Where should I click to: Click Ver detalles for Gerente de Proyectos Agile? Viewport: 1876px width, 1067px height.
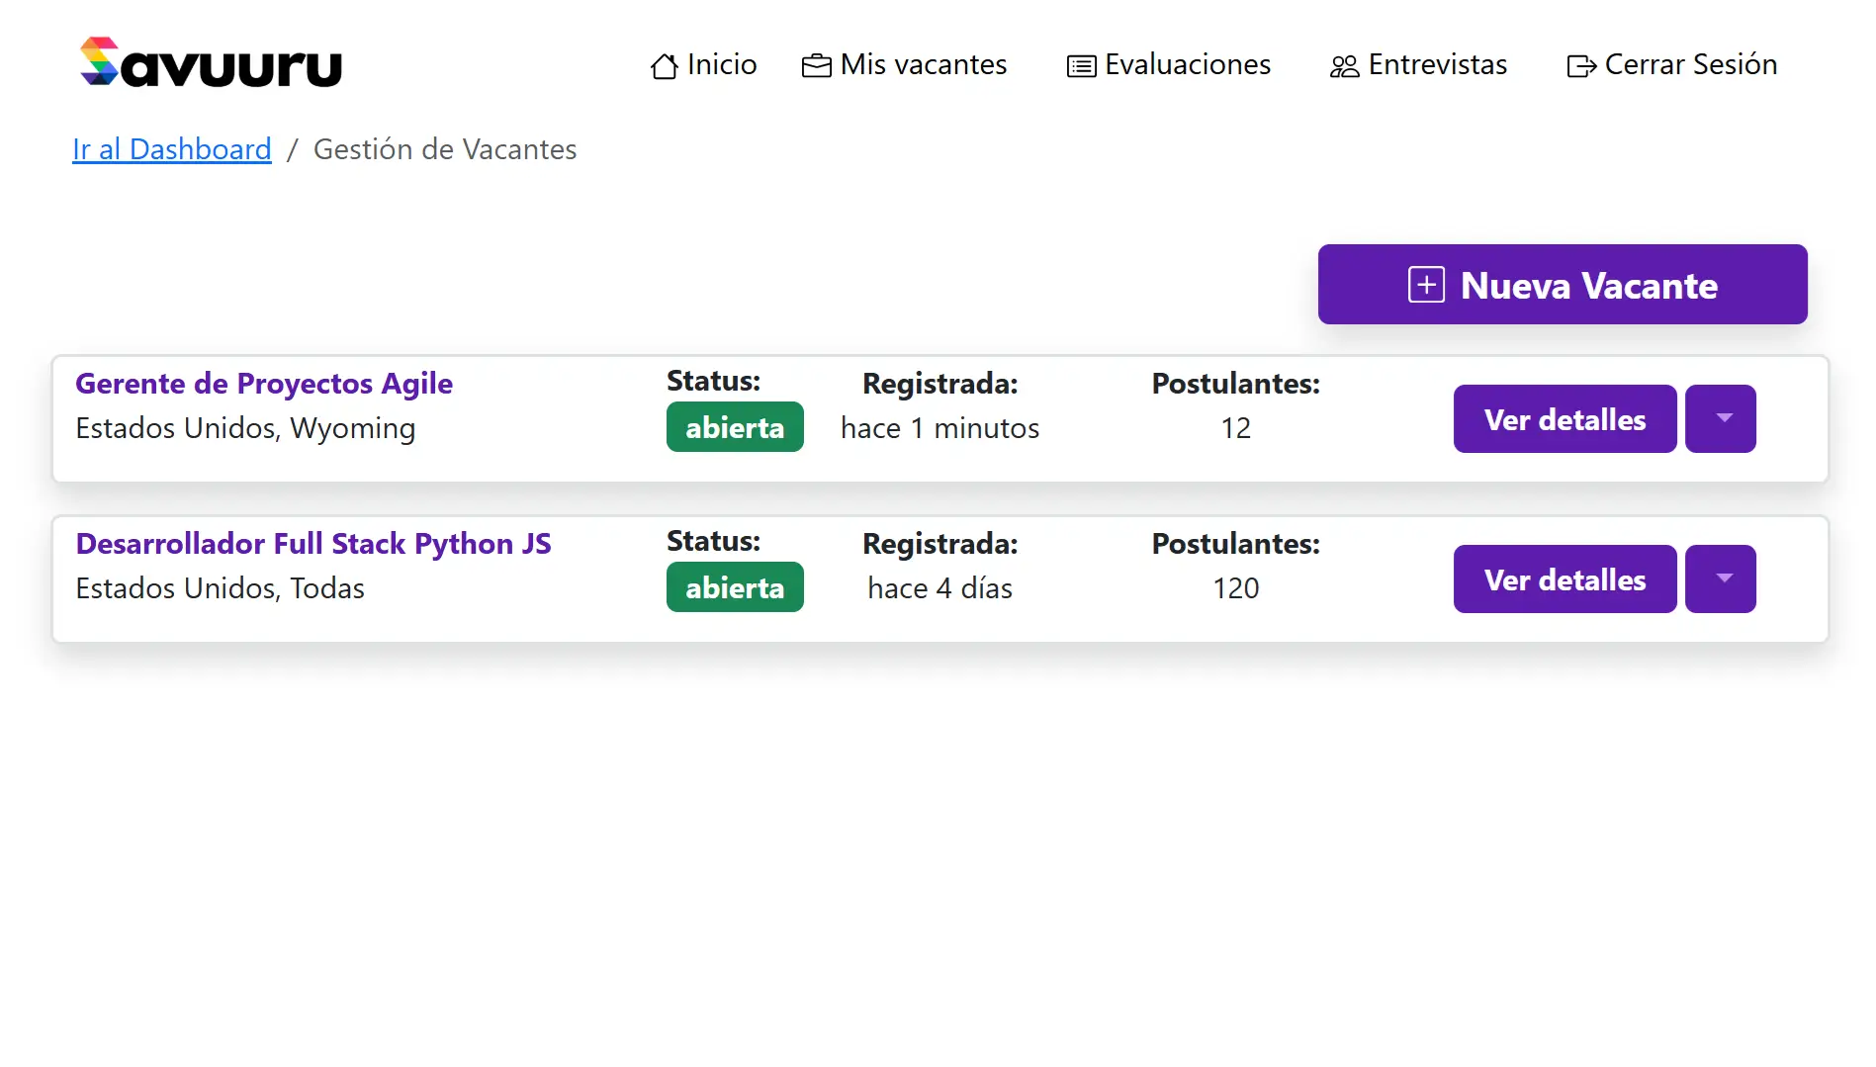[x=1563, y=418]
